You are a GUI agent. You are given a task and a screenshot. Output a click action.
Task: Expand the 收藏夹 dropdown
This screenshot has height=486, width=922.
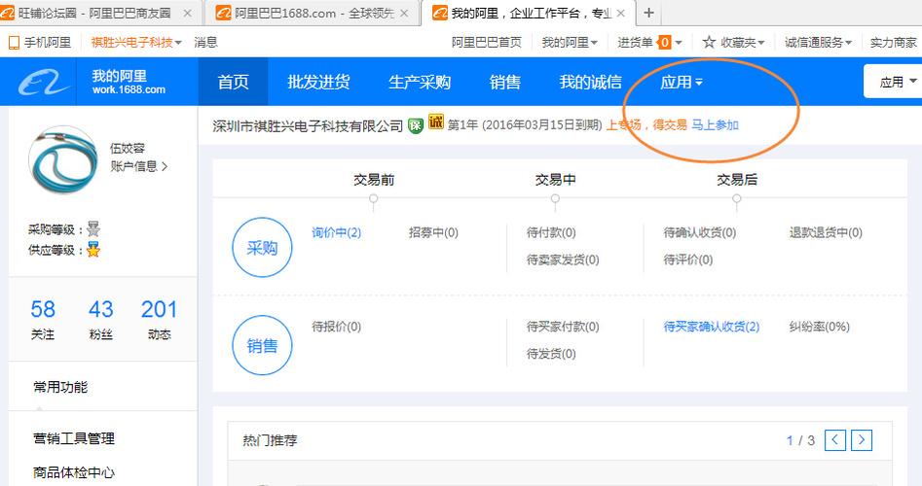pyautogui.click(x=742, y=42)
